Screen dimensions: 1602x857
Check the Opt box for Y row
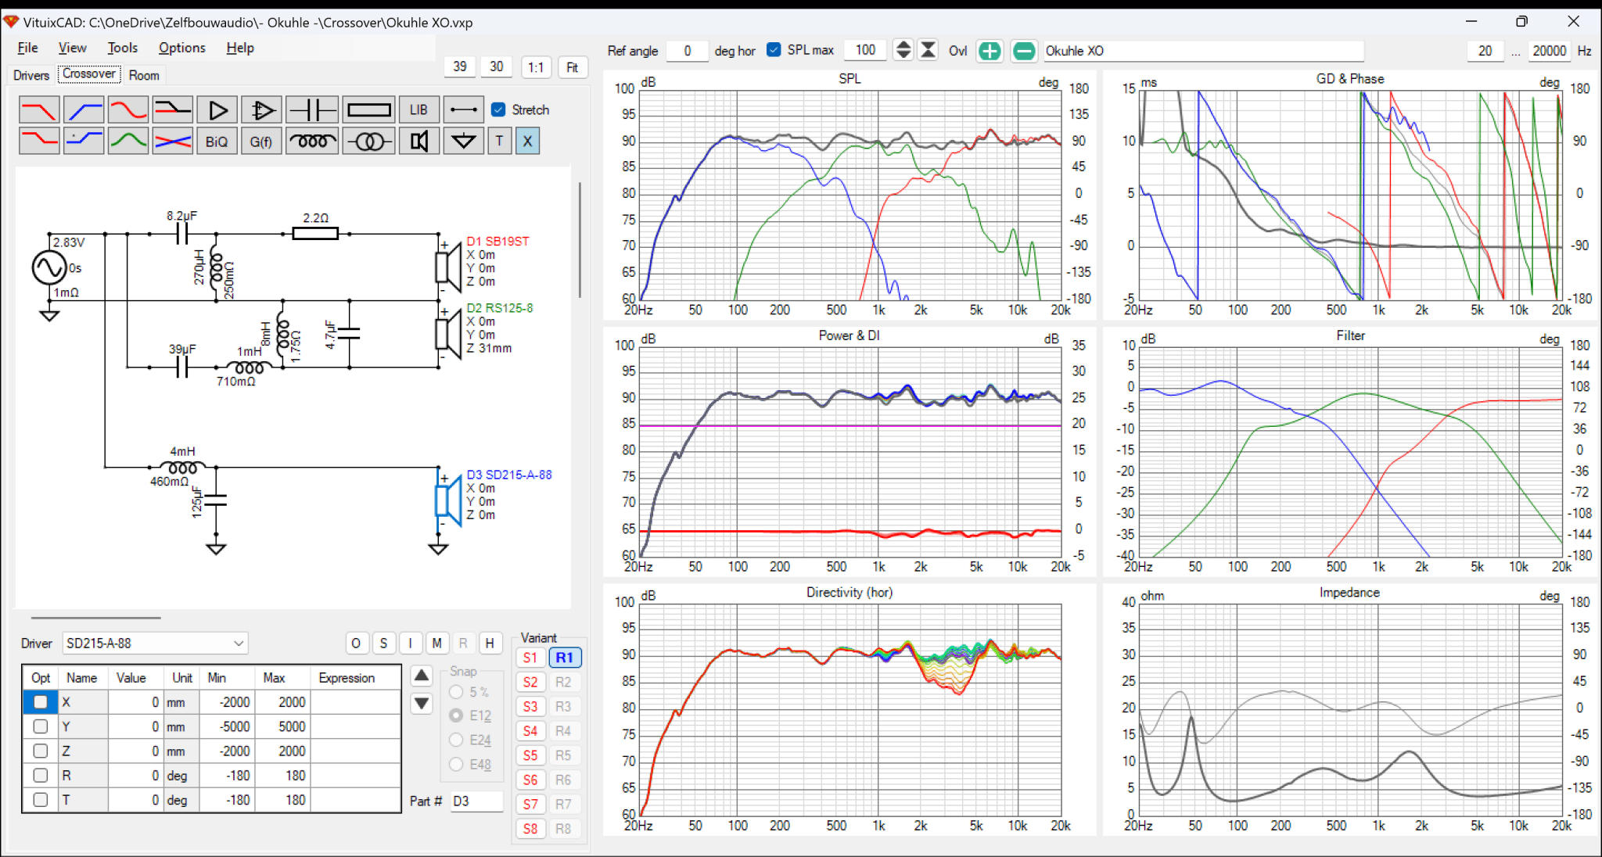click(x=41, y=726)
